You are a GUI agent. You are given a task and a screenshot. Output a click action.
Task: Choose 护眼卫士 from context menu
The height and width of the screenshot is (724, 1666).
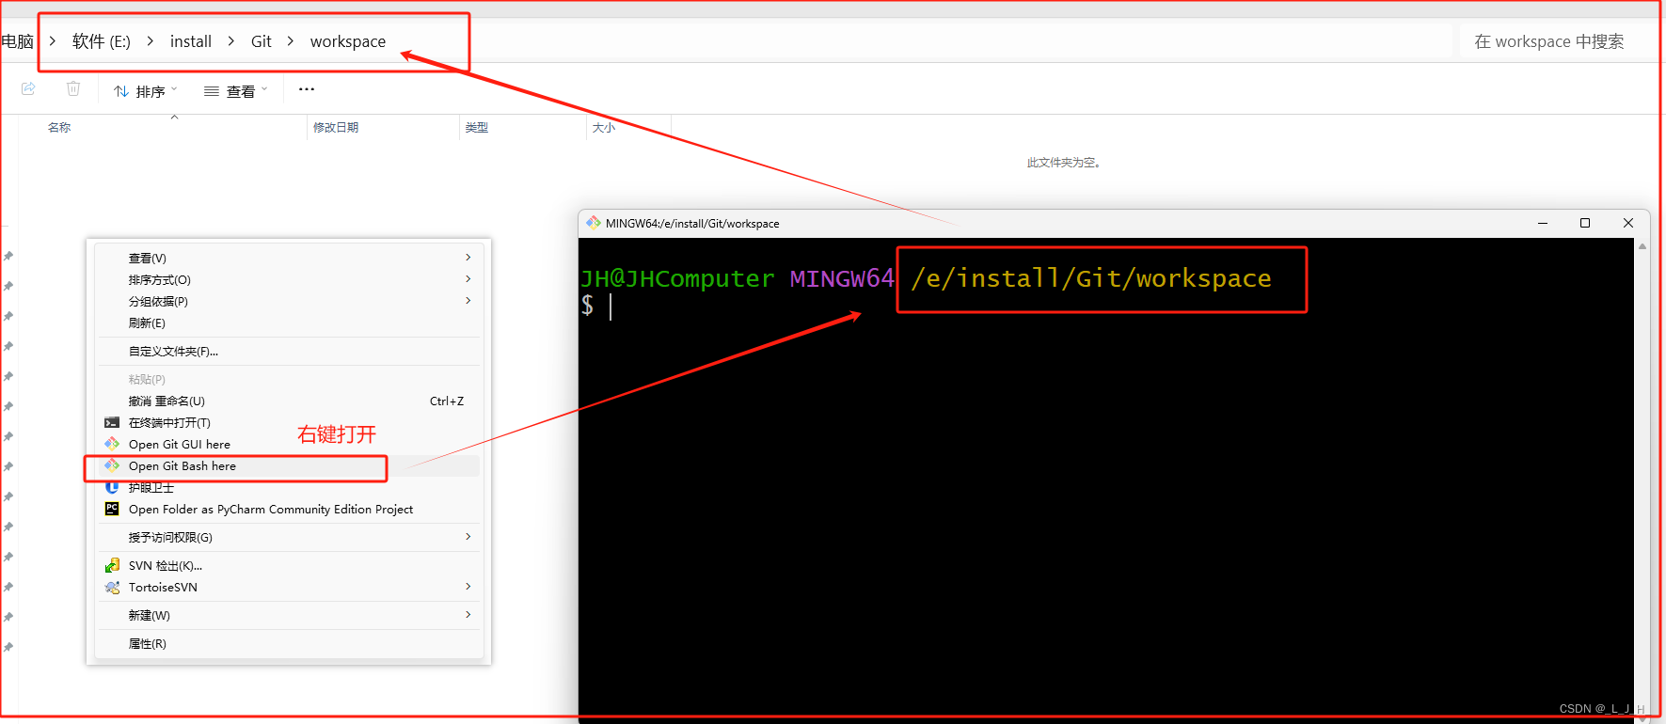pos(289,487)
